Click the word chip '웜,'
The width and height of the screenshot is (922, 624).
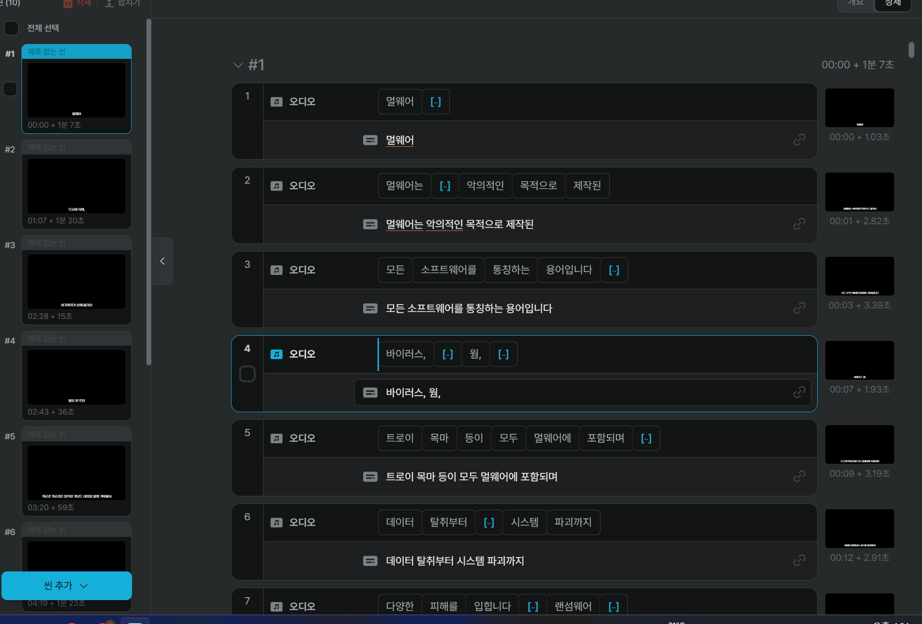click(476, 354)
